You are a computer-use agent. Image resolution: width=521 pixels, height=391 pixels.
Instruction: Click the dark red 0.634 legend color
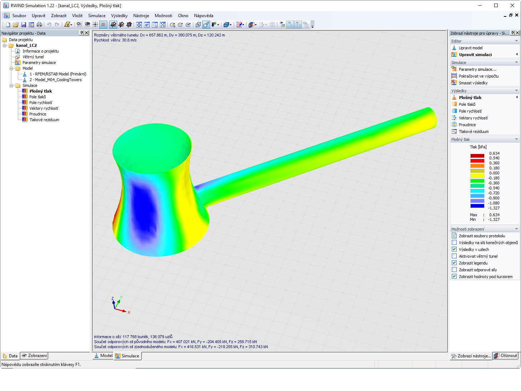point(477,156)
